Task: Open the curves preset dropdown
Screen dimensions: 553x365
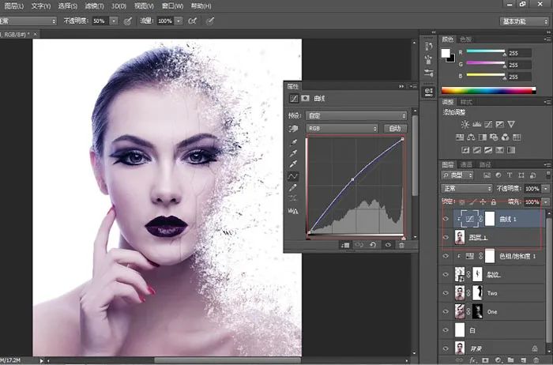Action: 357,115
